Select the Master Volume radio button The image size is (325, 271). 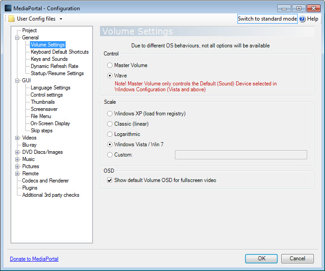110,65
